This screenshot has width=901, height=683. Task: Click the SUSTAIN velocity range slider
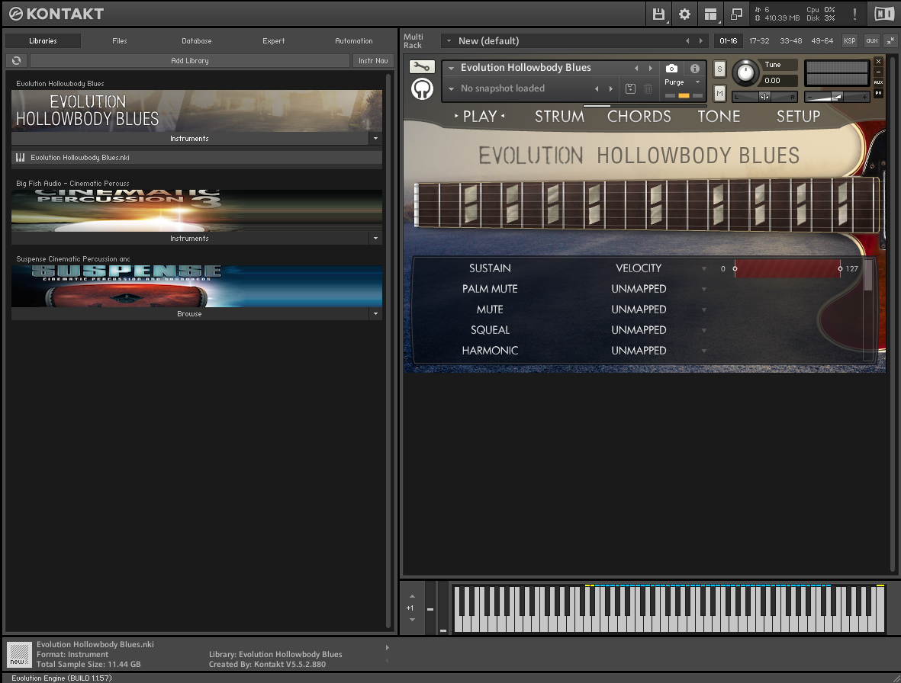[787, 268]
